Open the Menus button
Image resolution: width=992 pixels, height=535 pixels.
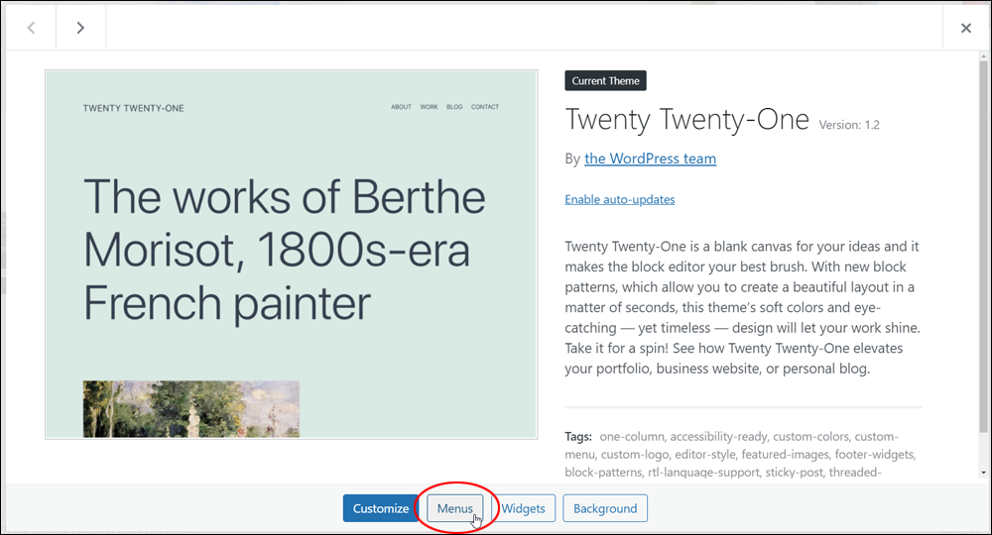coord(455,508)
